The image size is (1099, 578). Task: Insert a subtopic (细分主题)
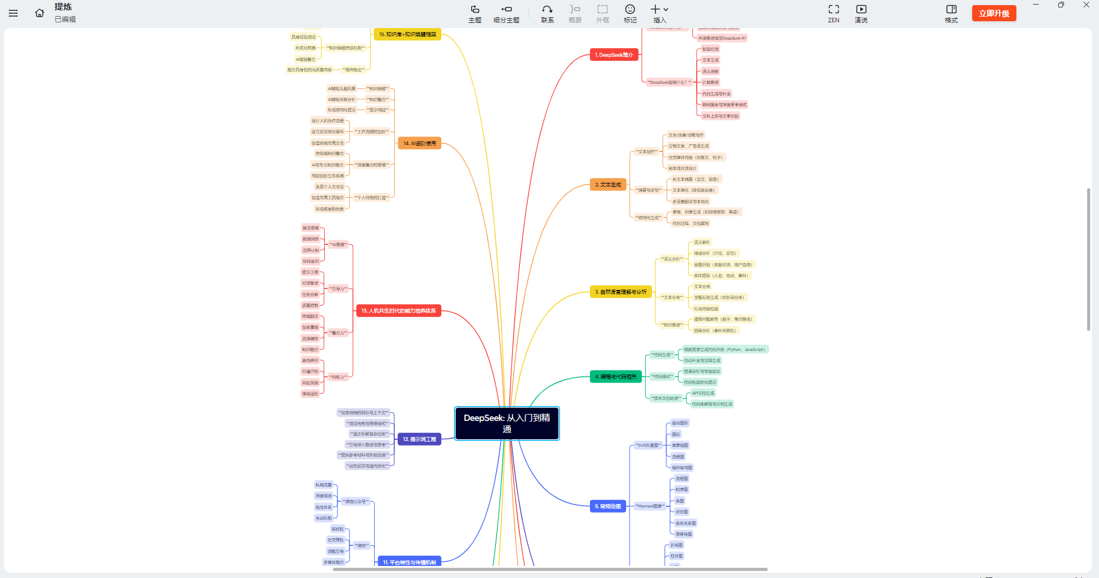tap(506, 14)
